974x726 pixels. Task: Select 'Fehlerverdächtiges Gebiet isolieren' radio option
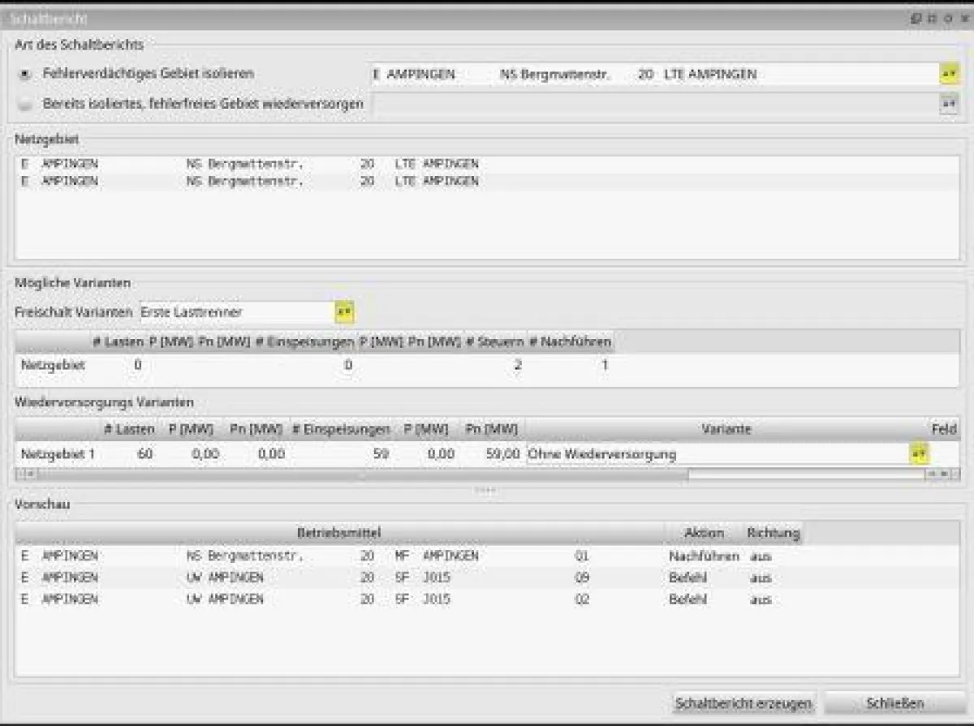(26, 74)
